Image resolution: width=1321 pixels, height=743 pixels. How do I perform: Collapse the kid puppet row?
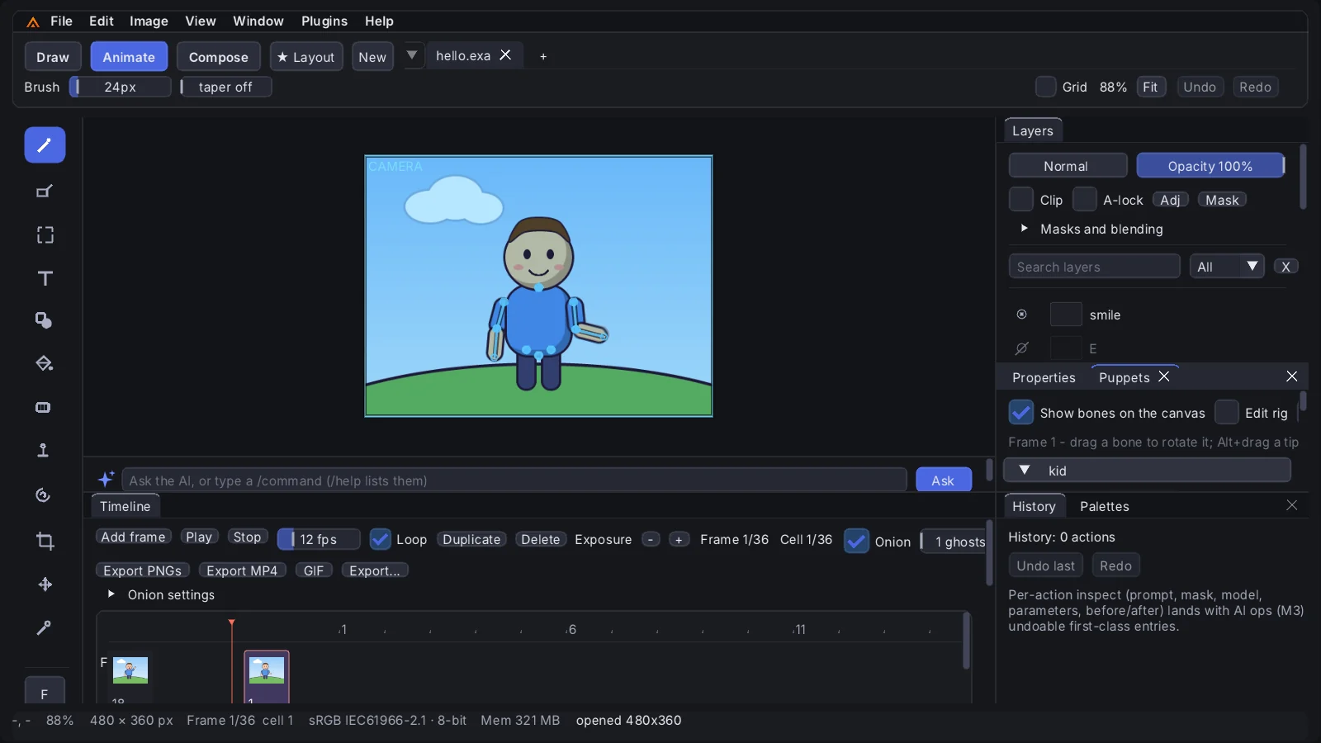click(x=1025, y=470)
